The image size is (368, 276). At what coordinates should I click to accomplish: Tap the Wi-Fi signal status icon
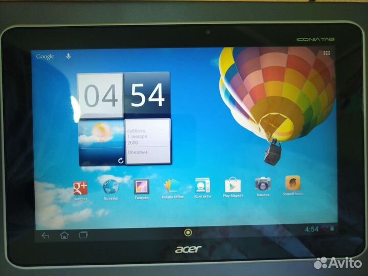click(x=325, y=228)
